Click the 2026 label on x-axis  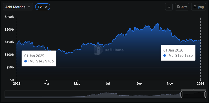point(200,84)
